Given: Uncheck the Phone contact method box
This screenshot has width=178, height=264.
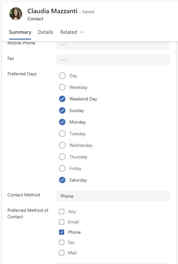Looking at the screenshot, I should pos(62,232).
